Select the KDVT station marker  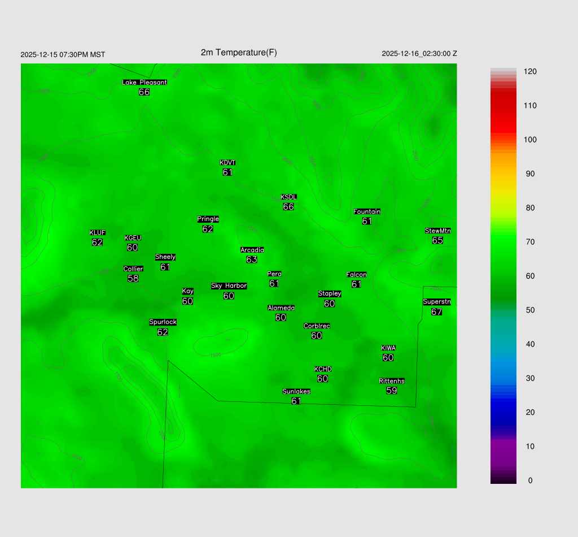[227, 163]
